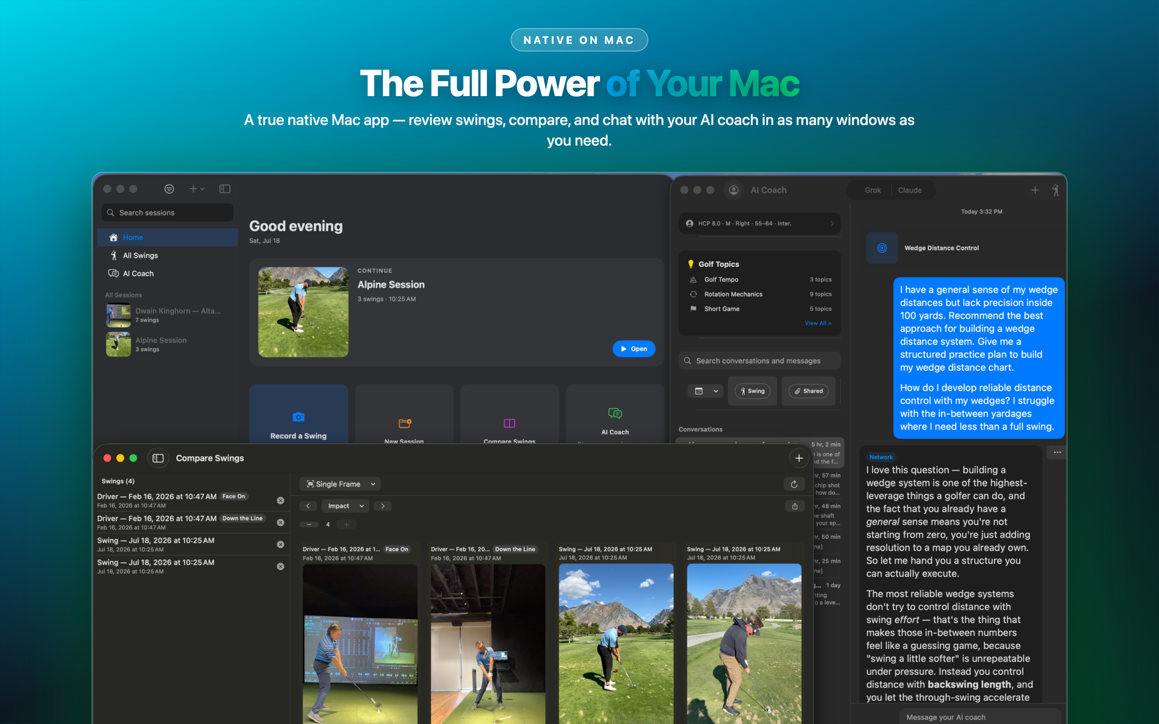Open the Short Game topic
1159x724 pixels.
point(759,309)
